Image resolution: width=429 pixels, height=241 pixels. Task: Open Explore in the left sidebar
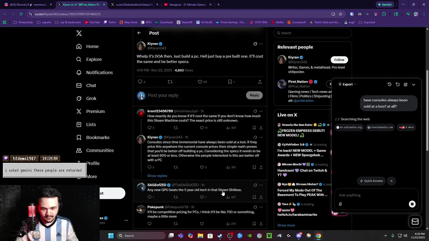click(89, 59)
